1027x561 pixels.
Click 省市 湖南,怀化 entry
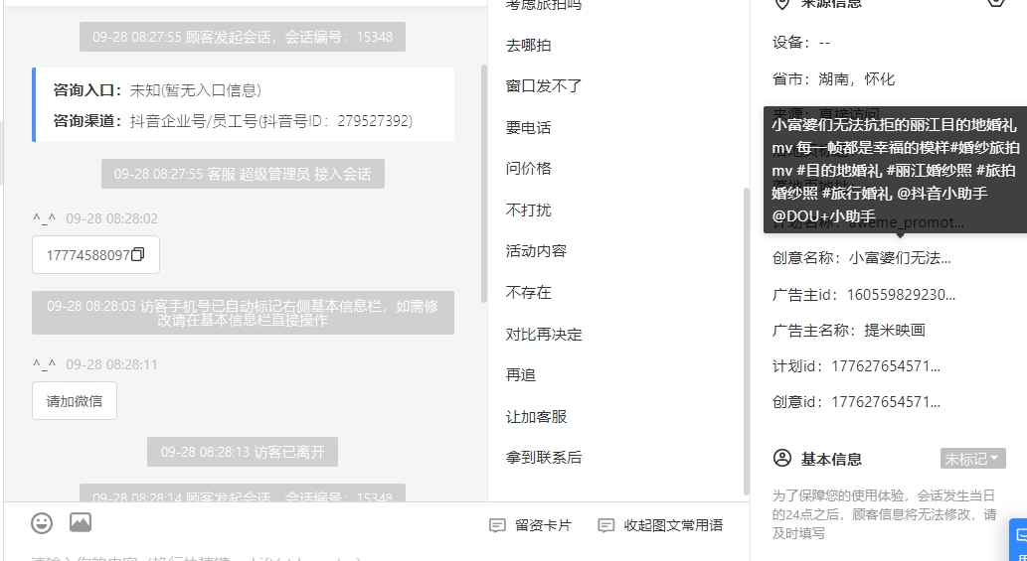tap(833, 79)
